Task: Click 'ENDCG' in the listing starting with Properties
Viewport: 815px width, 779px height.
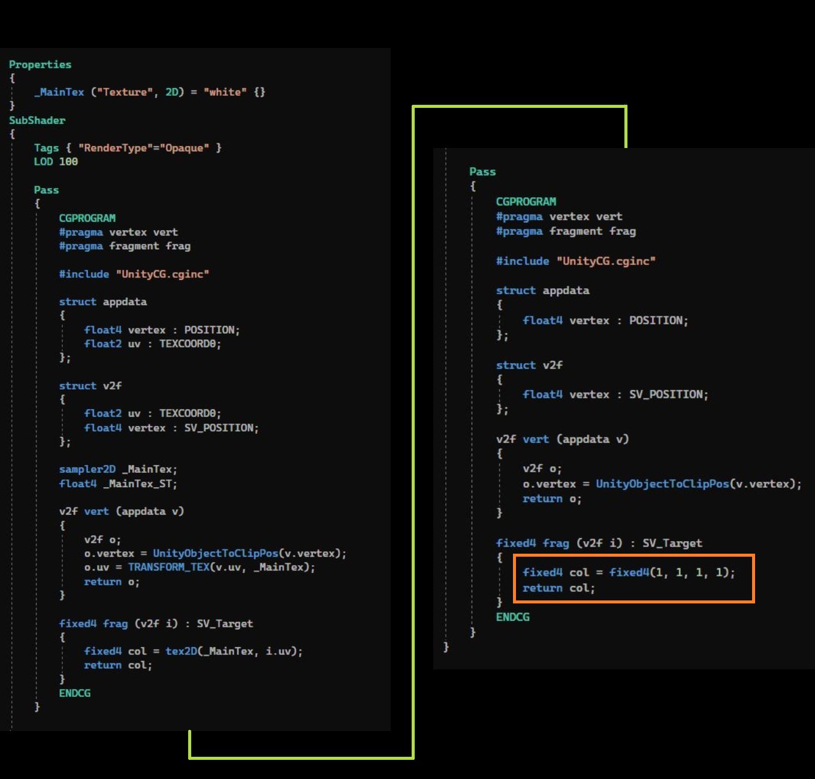Action: tap(75, 693)
